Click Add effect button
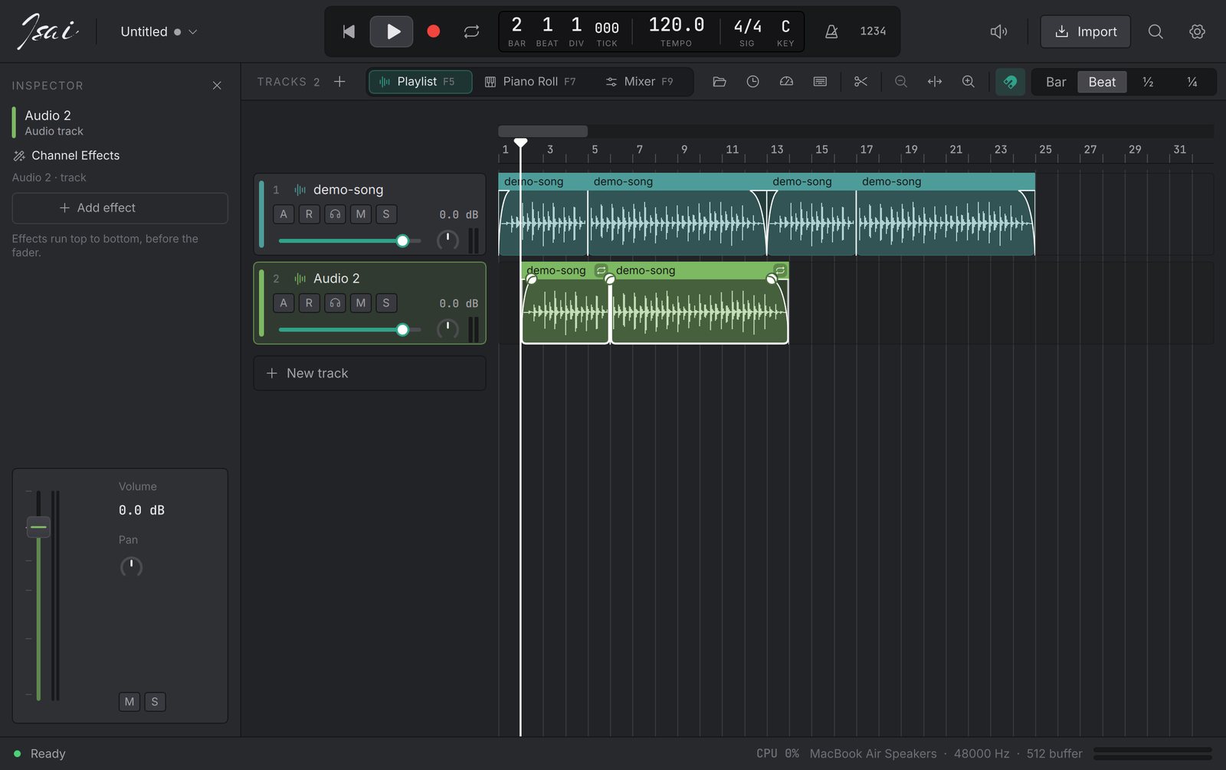 pyautogui.click(x=120, y=208)
